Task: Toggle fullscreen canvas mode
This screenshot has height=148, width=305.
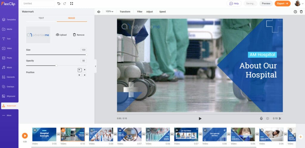Action: click(71, 4)
